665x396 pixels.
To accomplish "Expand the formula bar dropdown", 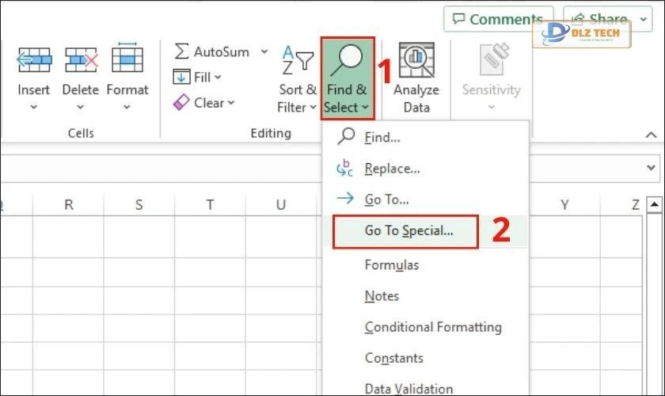I will tap(652, 168).
